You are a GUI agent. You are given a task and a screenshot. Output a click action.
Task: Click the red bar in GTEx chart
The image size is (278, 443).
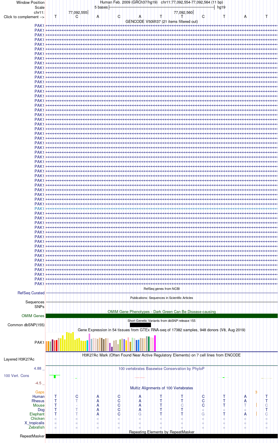[x=56, y=346]
